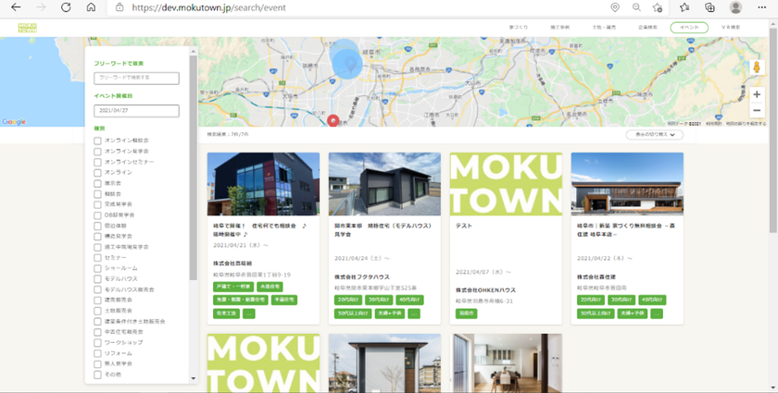Click the red location pin on map
The image size is (778, 393).
(x=333, y=120)
